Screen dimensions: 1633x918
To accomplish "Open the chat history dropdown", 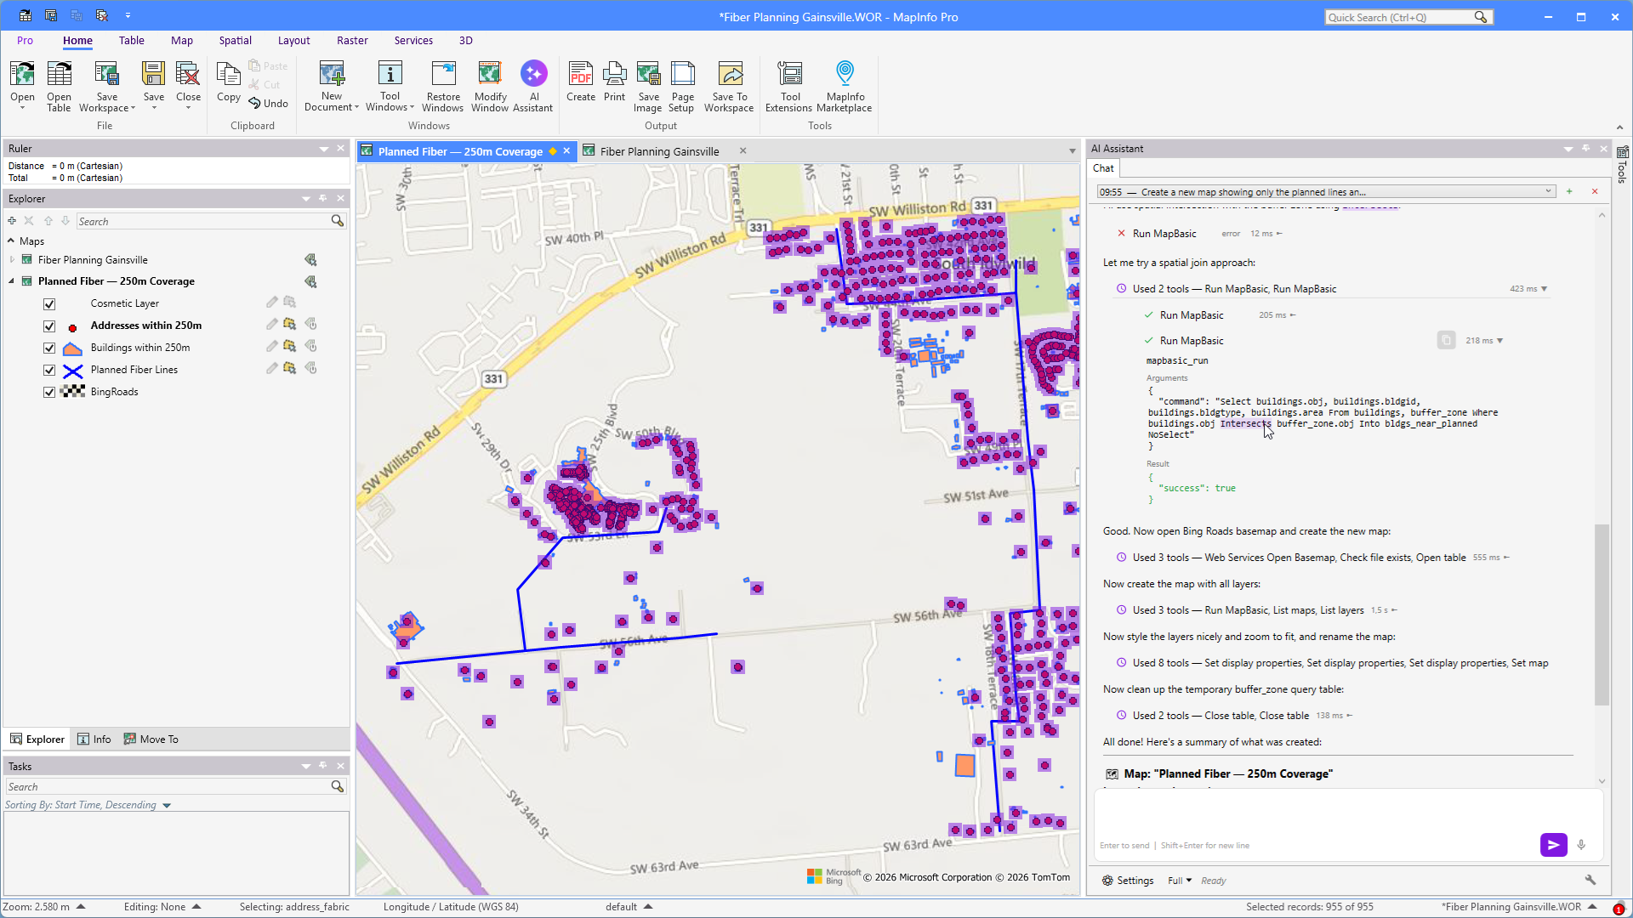I will pos(1548,191).
